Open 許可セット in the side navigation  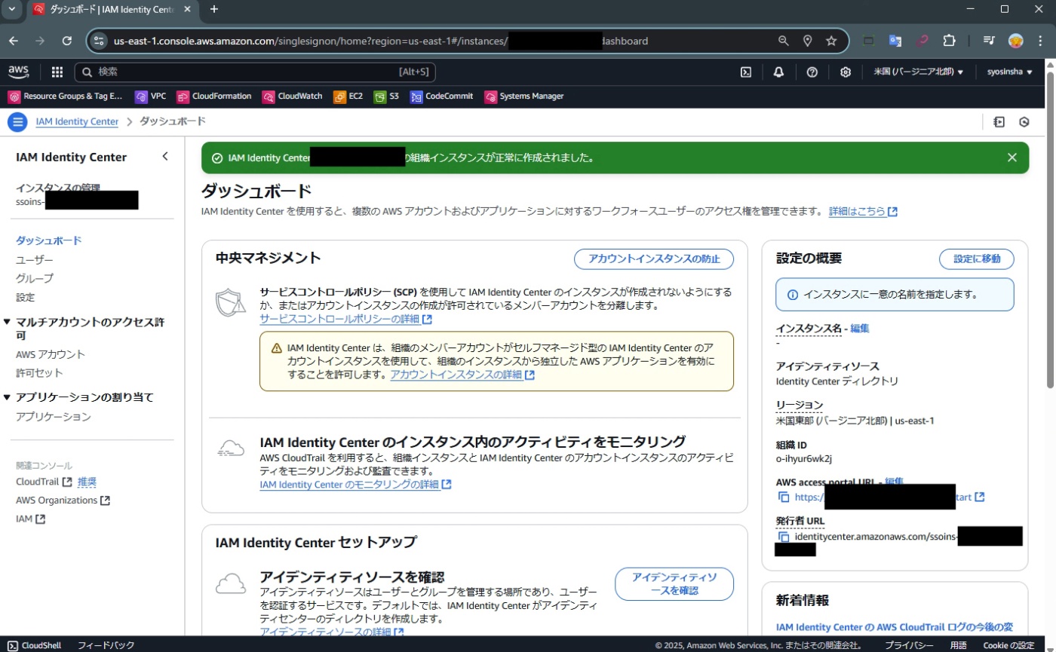[x=39, y=373]
